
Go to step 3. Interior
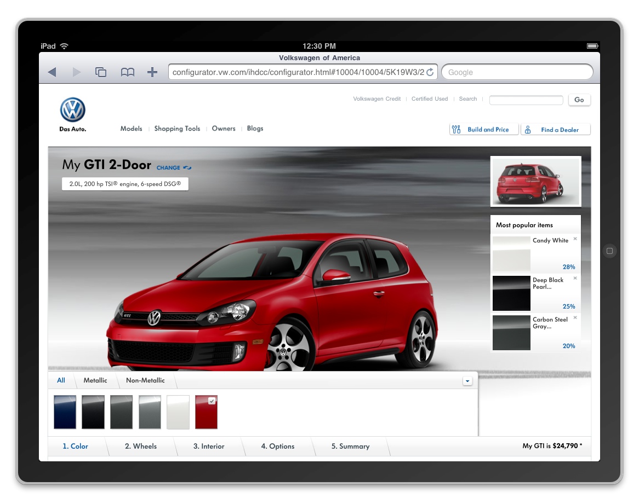209,446
